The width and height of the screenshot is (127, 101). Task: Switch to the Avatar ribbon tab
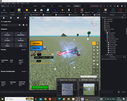pos(43,6)
